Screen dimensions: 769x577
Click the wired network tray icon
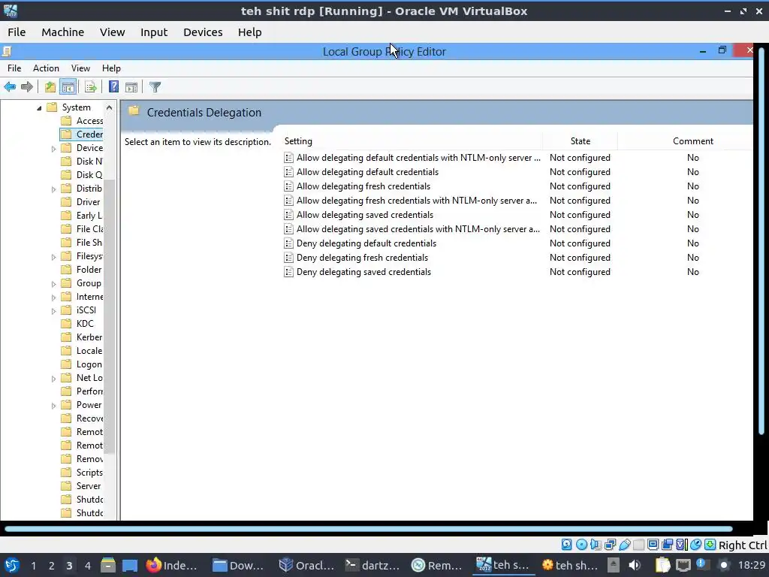pyautogui.click(x=683, y=565)
